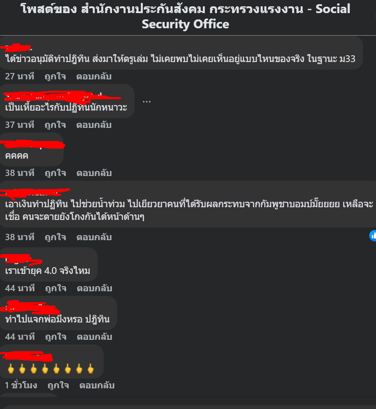Reply to the comment posted 37 นาที ago

94,125
